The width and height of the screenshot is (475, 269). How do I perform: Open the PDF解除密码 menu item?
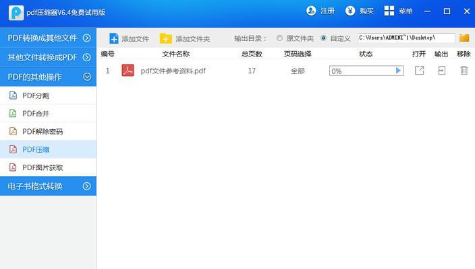point(48,131)
